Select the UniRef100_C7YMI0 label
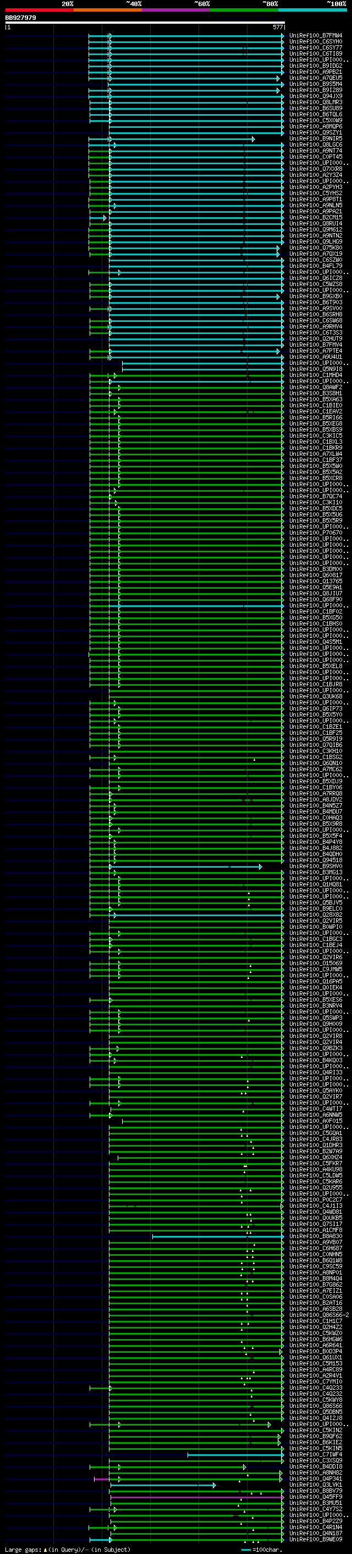The image size is (352, 1554). pyautogui.click(x=316, y=1382)
